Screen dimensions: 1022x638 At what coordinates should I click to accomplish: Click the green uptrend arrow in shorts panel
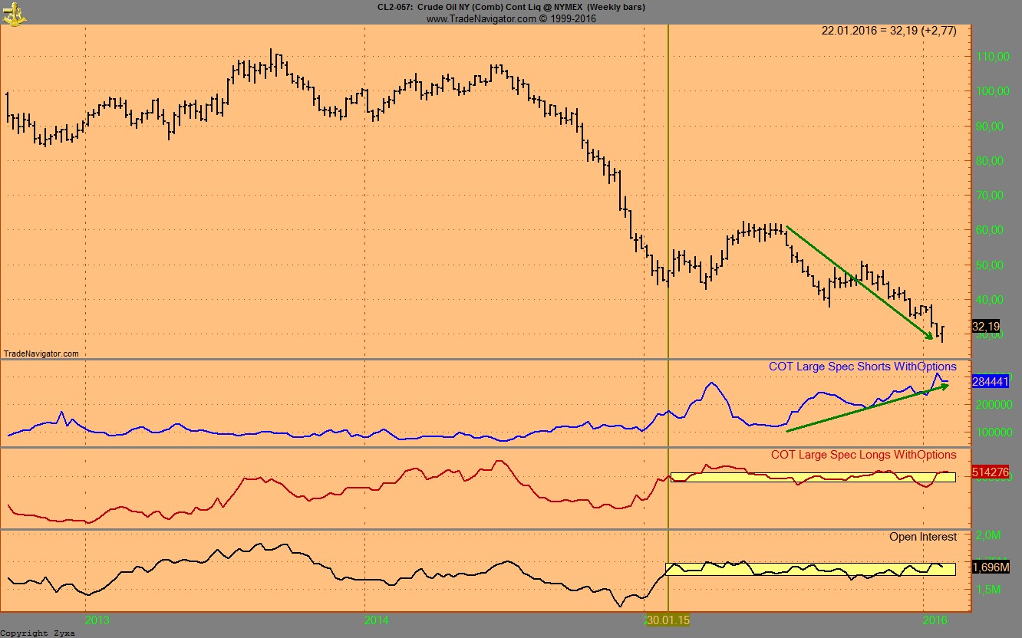(x=867, y=410)
